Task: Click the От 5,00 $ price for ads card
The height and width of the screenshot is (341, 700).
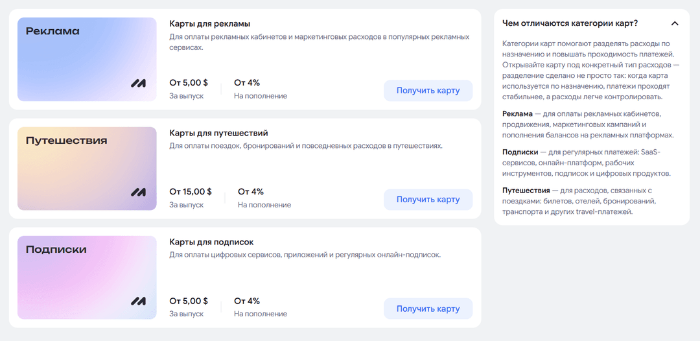Action: [x=189, y=82]
